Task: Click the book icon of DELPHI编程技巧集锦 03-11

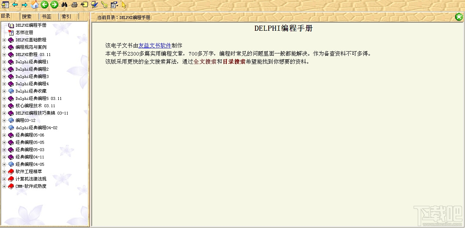Action: coord(11,113)
